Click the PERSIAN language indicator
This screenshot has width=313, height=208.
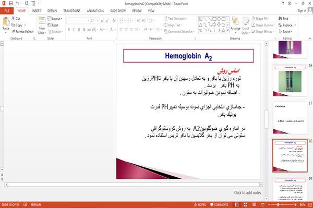click(x=35, y=204)
